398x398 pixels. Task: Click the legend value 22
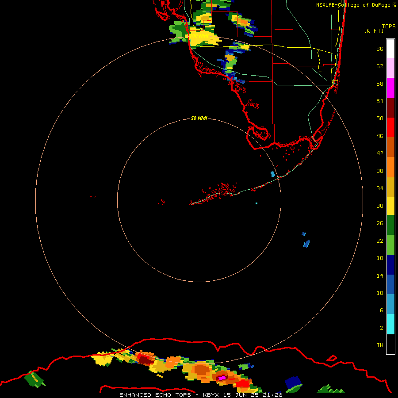pos(380,241)
